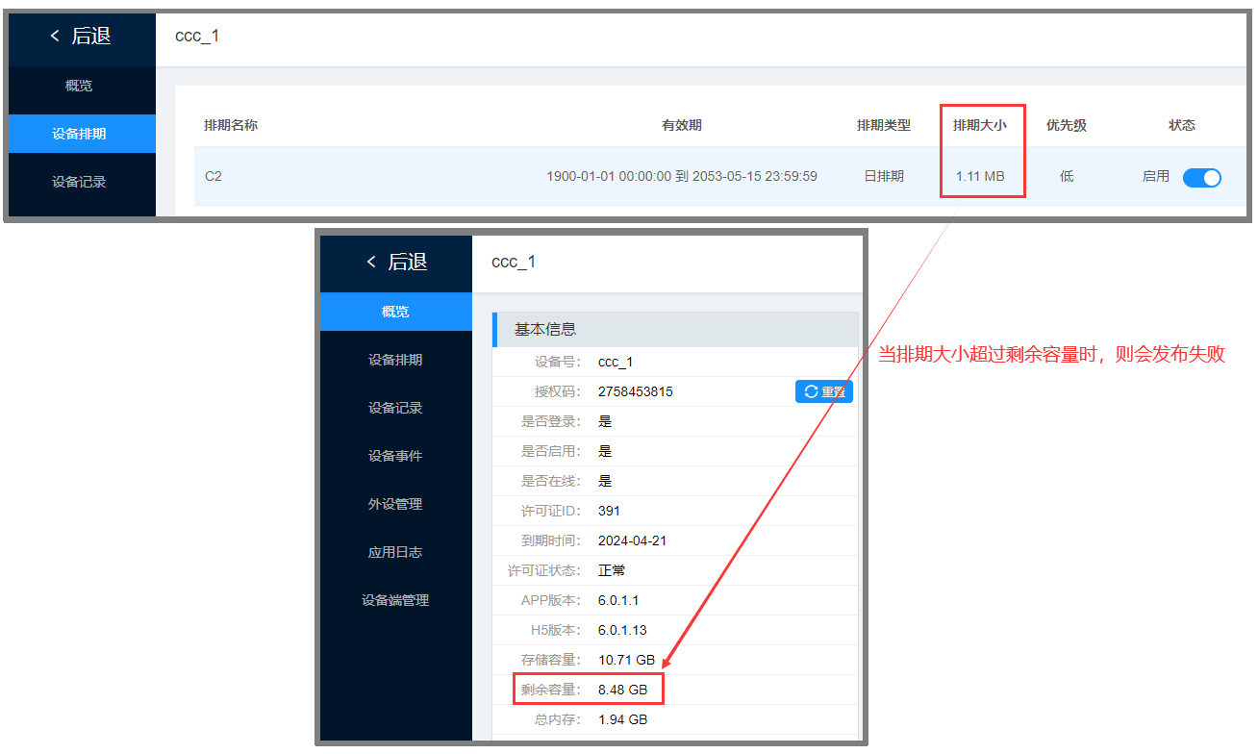This screenshot has height=754, width=1258.
Task: Select 设备排期 in top window sidebar
Action: (82, 134)
